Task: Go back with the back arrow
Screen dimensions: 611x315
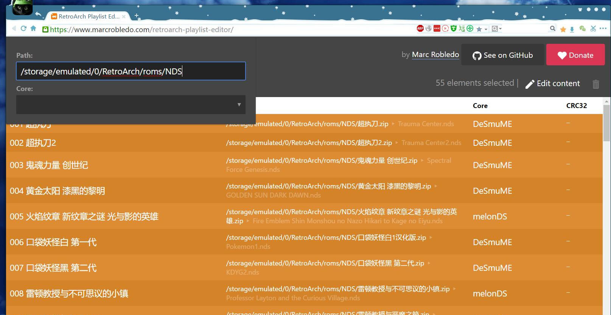Action: coord(14,29)
